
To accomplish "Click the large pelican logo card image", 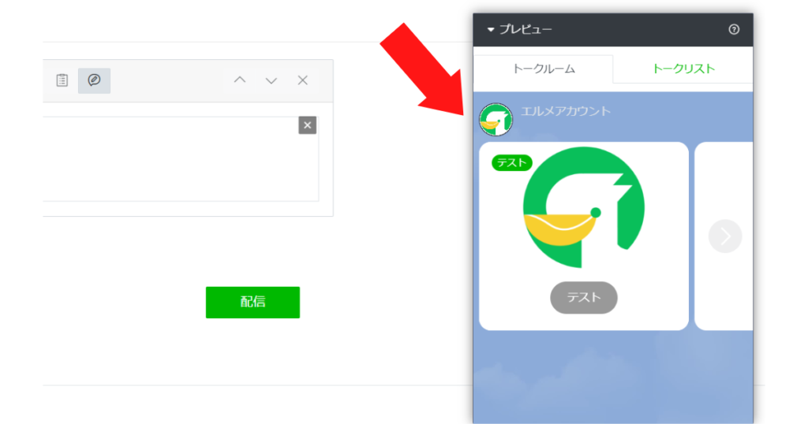I will [583, 207].
